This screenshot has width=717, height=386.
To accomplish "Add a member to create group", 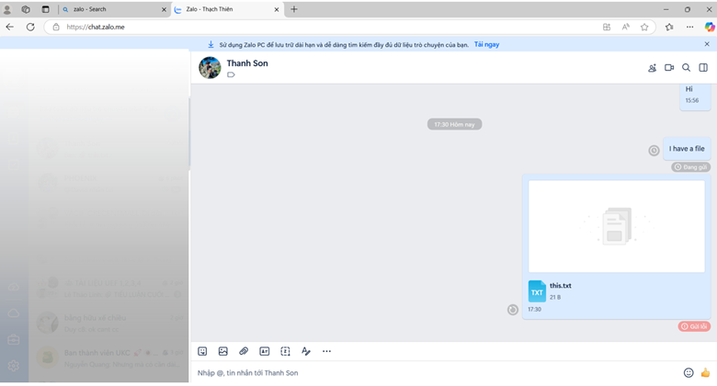I will [x=652, y=67].
